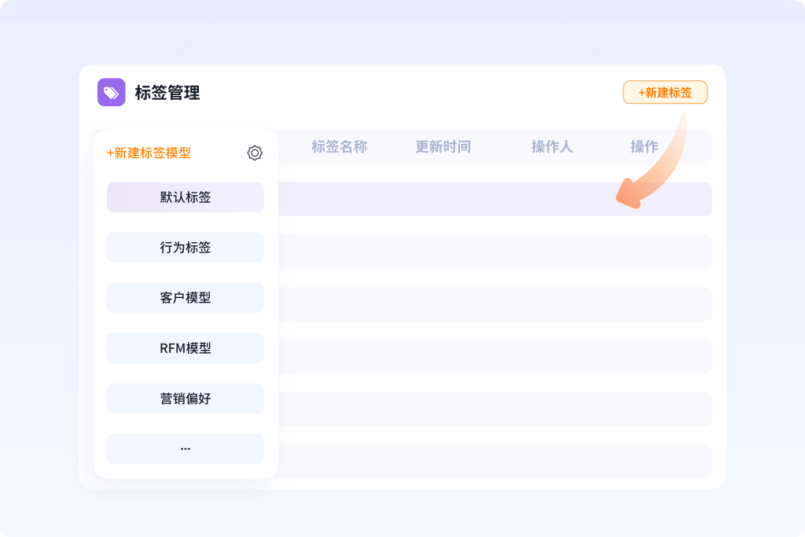
Task: Select the last table row
Action: pyautogui.click(x=494, y=462)
